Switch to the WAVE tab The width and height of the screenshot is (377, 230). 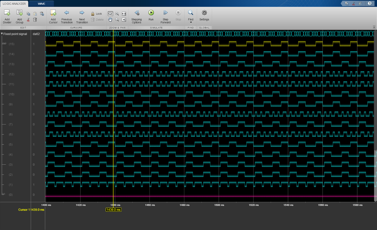41,4
